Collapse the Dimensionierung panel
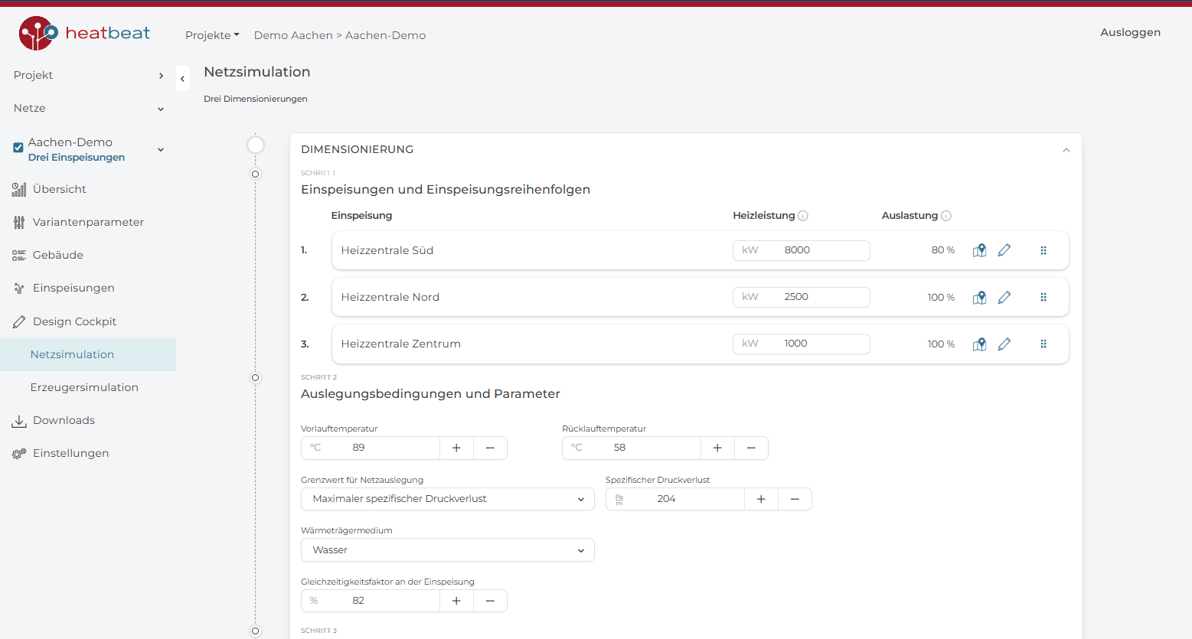The height and width of the screenshot is (639, 1192). (x=1066, y=150)
